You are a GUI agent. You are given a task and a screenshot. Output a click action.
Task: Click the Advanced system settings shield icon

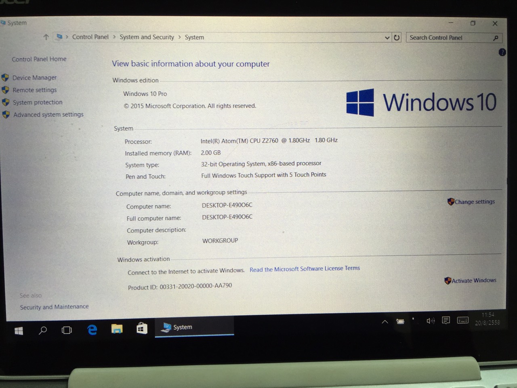tap(6, 114)
